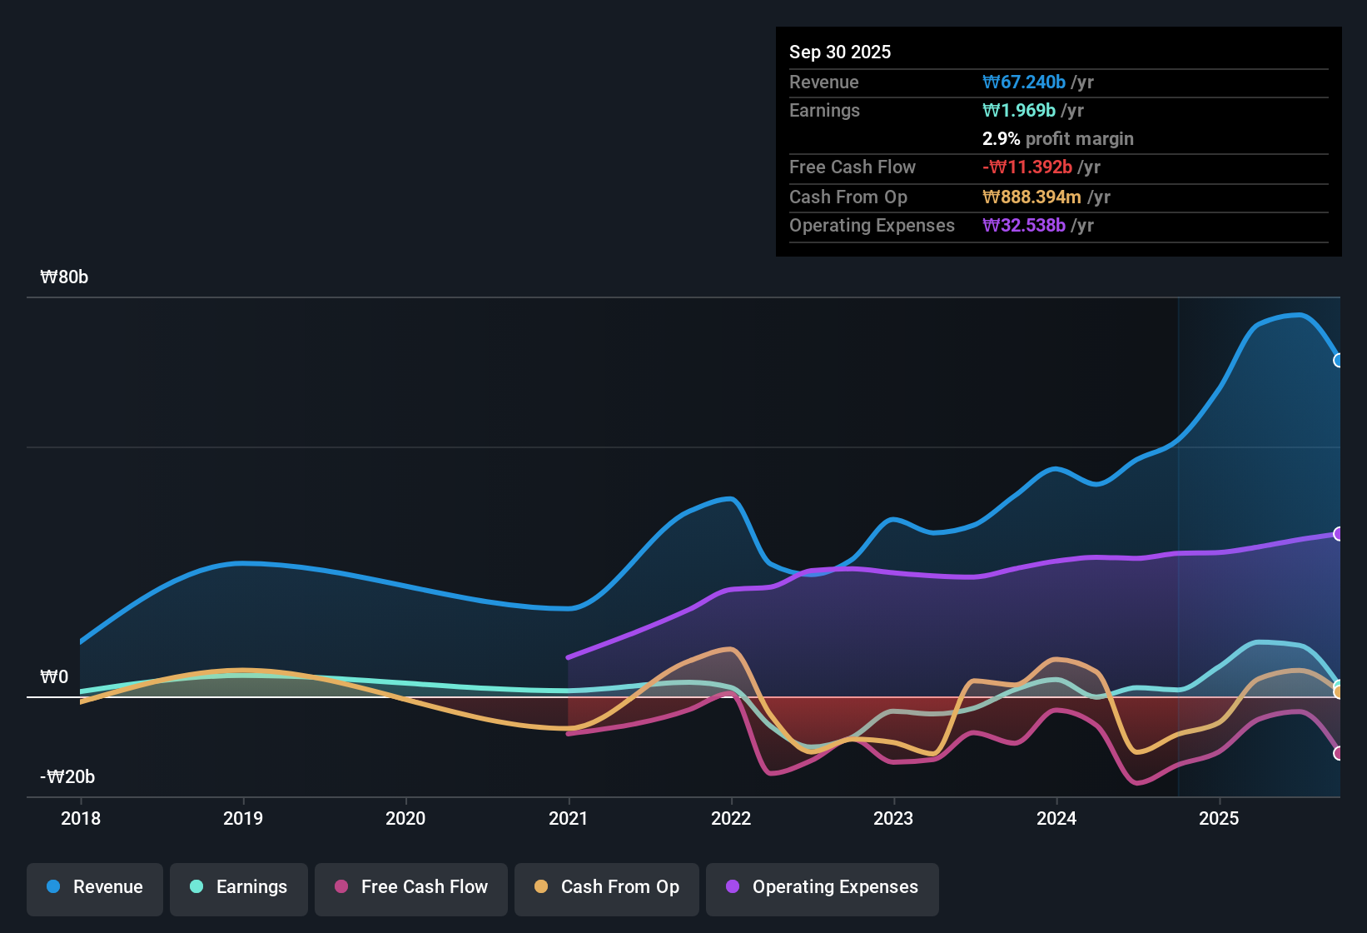This screenshot has height=933, width=1367.
Task: Toggle the Cash From Op legend dot
Action: [541, 888]
